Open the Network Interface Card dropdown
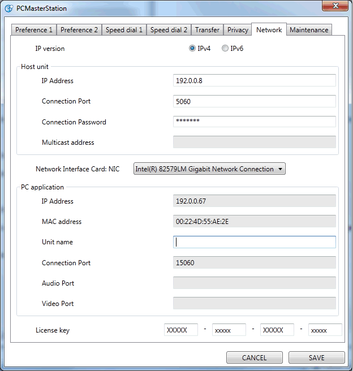Image resolution: width=353 pixels, height=371 pixels. [209, 169]
